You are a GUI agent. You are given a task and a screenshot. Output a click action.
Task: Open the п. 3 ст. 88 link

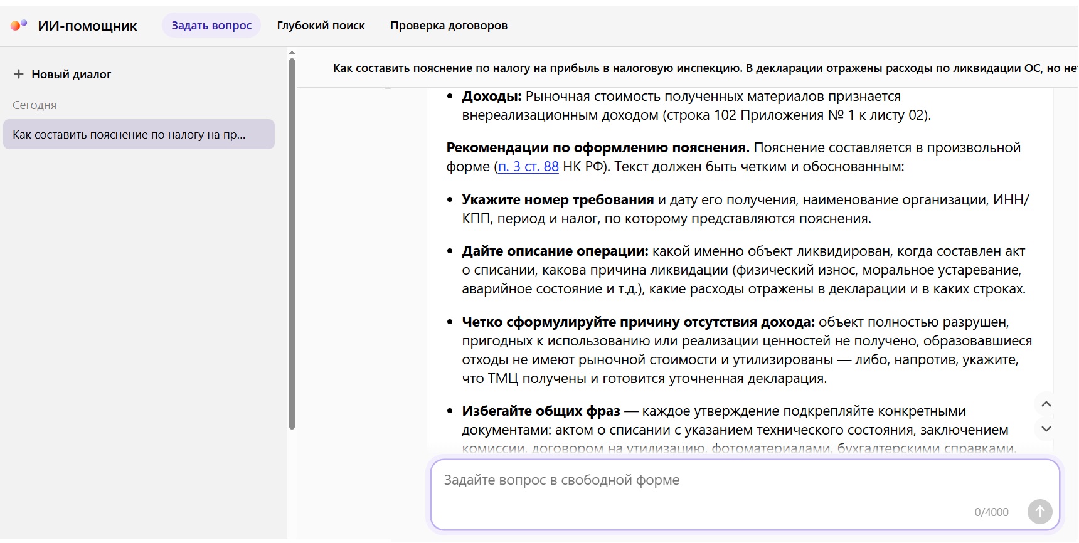[x=528, y=167]
